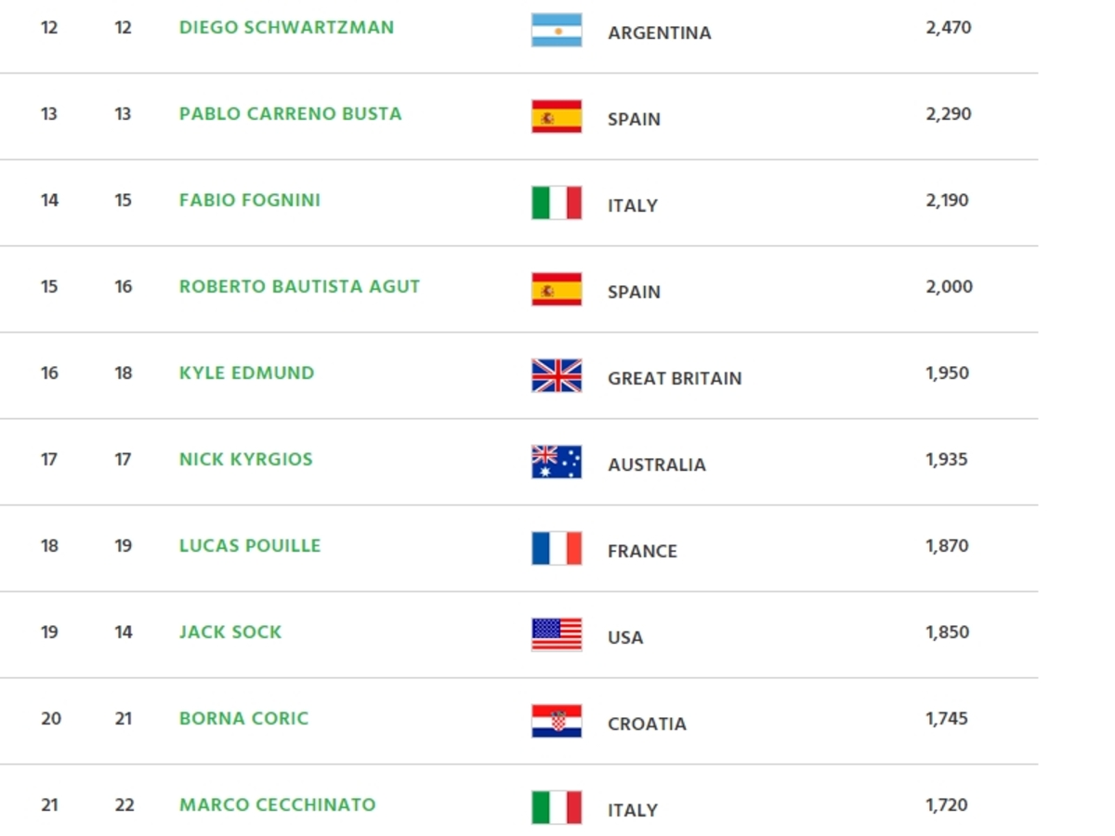Click the France flag icon
The image size is (1115, 836).
557,548
